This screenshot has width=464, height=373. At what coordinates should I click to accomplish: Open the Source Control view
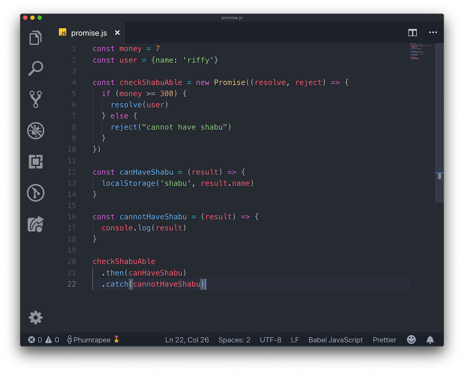[36, 99]
